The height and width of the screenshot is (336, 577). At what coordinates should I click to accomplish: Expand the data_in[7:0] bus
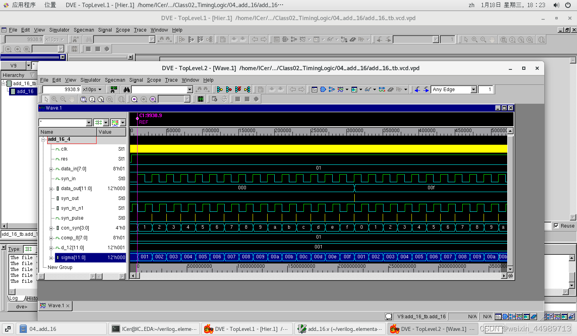pos(51,169)
